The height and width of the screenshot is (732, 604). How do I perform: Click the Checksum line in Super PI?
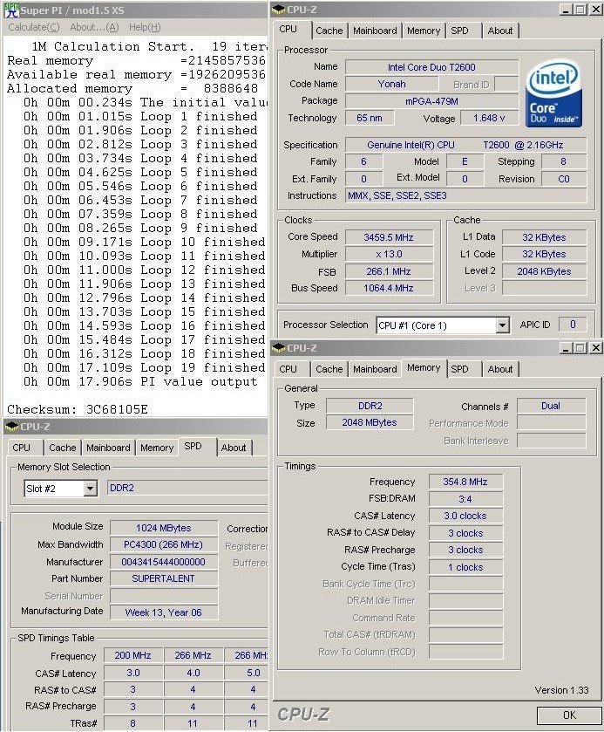78,409
